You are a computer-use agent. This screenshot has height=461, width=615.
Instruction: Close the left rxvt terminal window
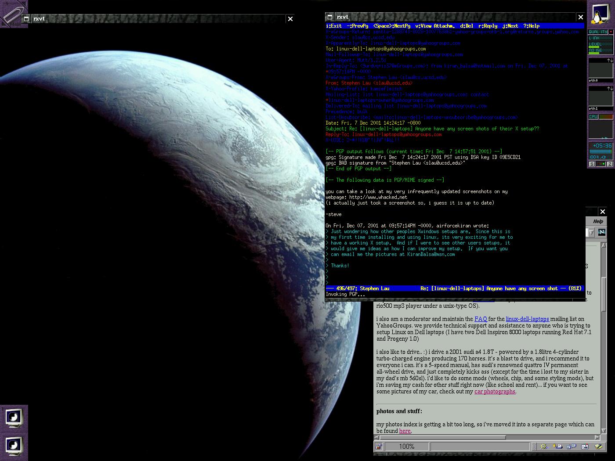[290, 19]
